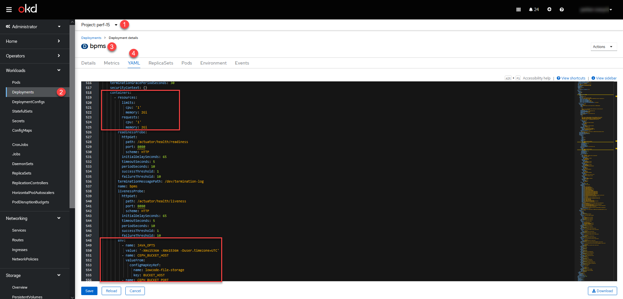Open PodDisruptionBudgets in the sidebar
Screen dimensions: 623x299
pyautogui.click(x=31, y=202)
